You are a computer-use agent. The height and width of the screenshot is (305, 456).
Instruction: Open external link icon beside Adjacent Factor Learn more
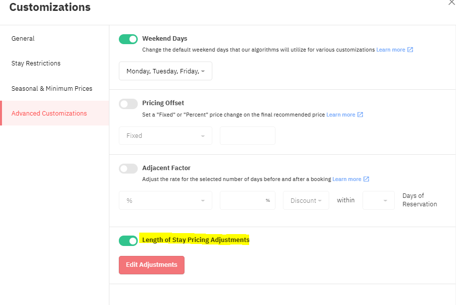[x=366, y=179]
